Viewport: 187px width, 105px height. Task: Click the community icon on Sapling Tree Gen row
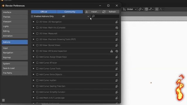[117, 86]
